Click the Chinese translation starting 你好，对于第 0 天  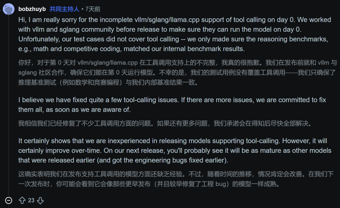click(178, 73)
